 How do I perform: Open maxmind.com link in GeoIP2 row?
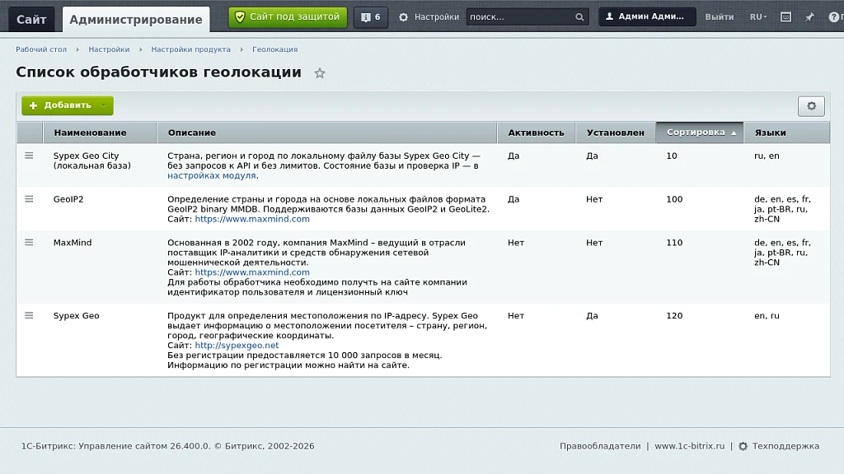(252, 219)
